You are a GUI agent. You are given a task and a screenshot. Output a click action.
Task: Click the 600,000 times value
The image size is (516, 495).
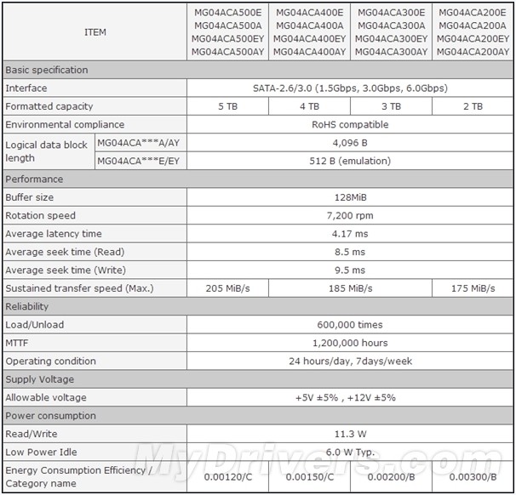tap(350, 325)
